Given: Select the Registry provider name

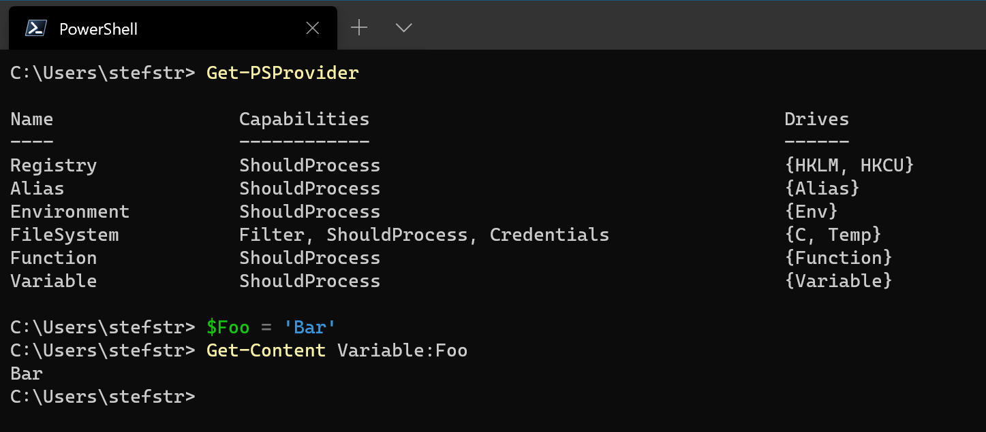Looking at the screenshot, I should (x=53, y=165).
